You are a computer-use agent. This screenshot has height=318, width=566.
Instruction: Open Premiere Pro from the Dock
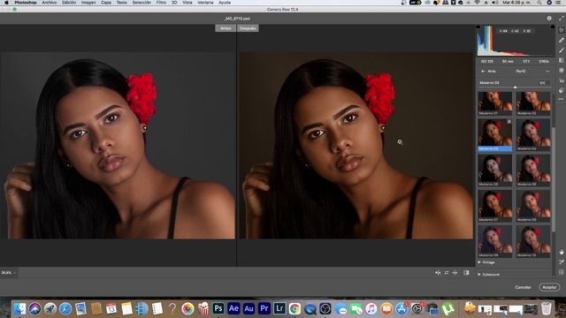point(264,308)
